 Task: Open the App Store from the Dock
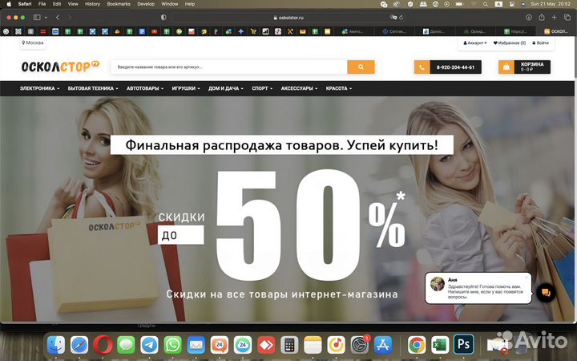pos(383,345)
